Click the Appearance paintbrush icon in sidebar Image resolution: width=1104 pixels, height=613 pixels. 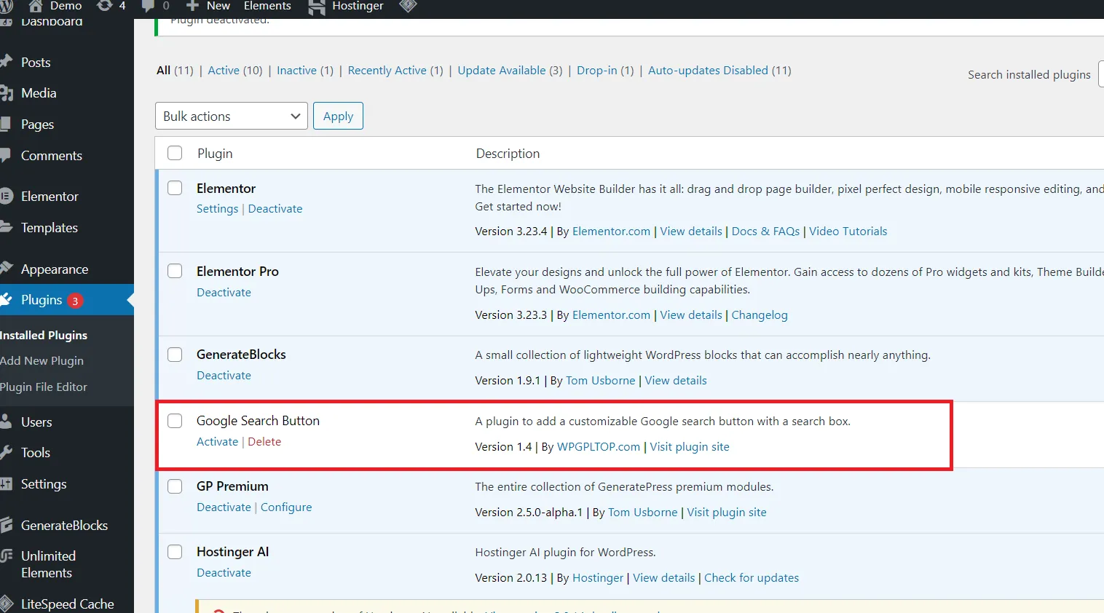point(7,269)
